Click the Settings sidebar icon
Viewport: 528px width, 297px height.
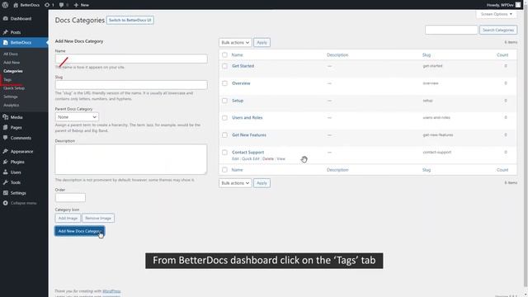(x=6, y=193)
